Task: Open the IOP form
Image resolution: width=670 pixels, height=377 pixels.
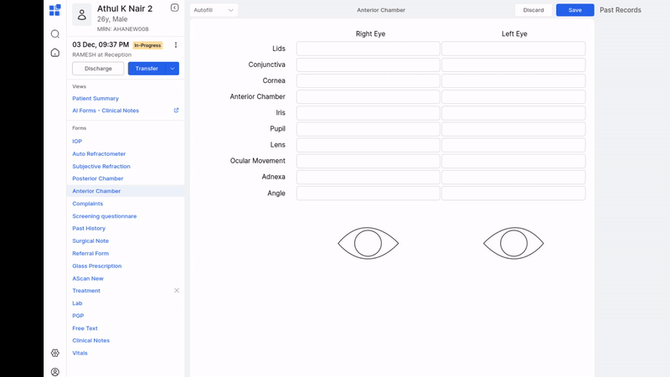Action: tap(77, 141)
